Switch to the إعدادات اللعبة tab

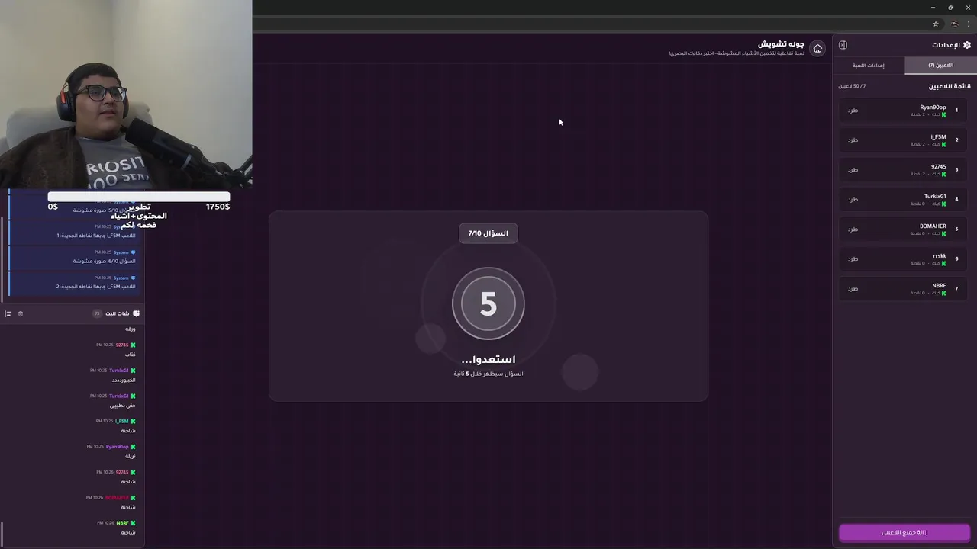(869, 66)
